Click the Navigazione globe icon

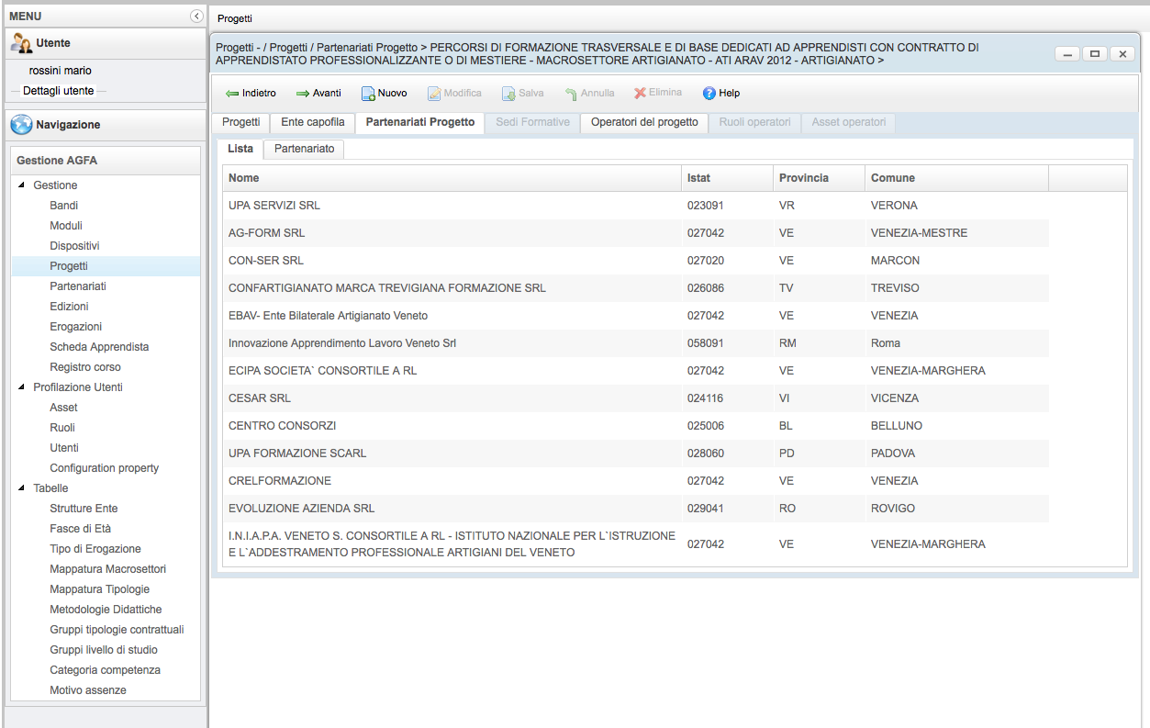[x=22, y=125]
